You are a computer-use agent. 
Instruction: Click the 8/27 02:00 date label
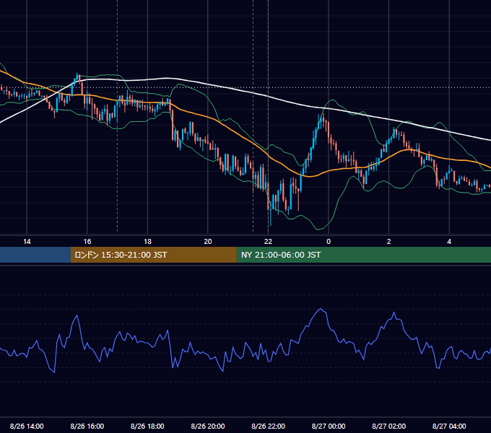388,426
